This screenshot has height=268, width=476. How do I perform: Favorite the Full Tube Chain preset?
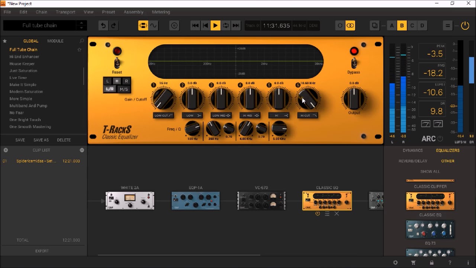(x=79, y=50)
